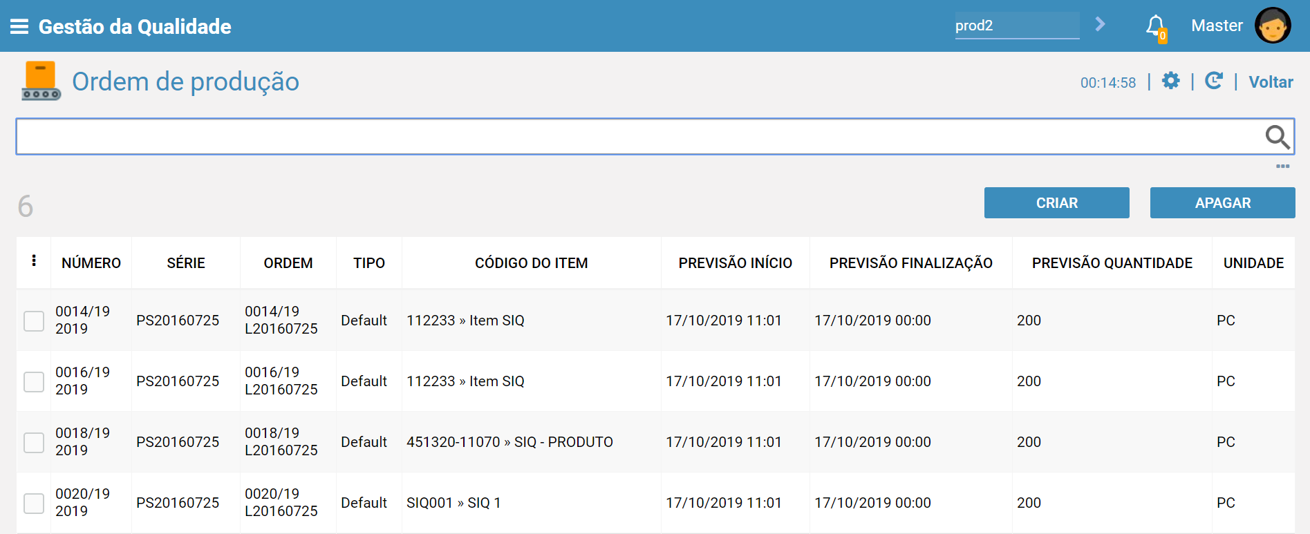The width and height of the screenshot is (1310, 534).
Task: Click number cell 0014/19 2019
Action: pyautogui.click(x=82, y=320)
